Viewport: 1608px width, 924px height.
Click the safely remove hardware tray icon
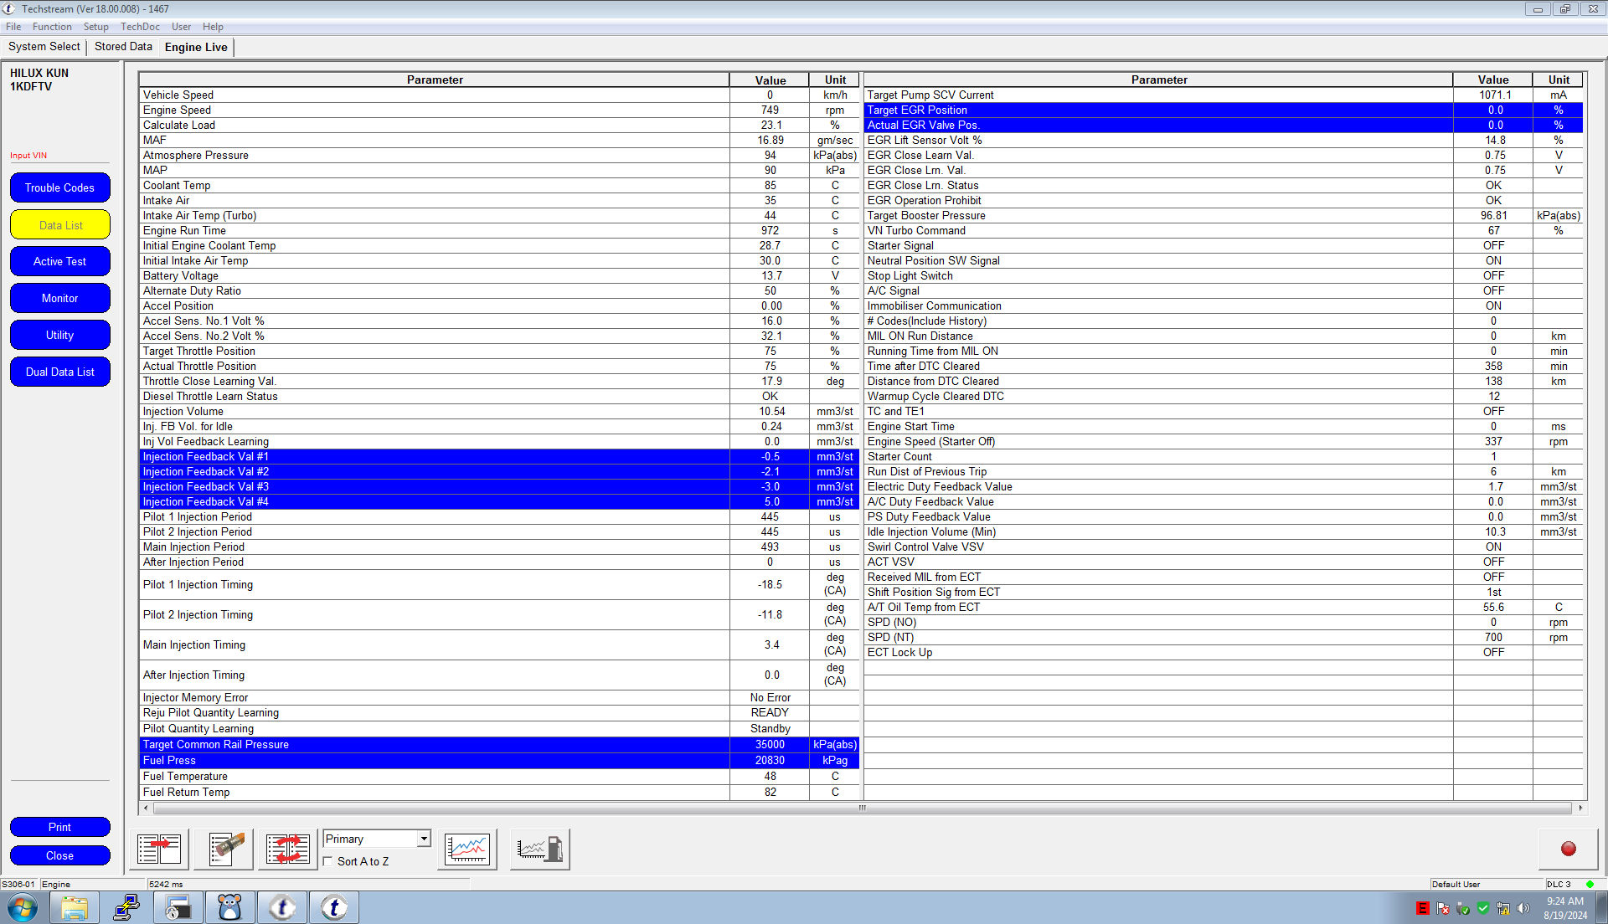1463,908
